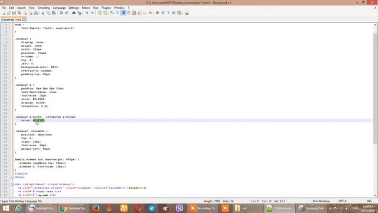This screenshot has width=378, height=213.
Task: Switch to the Chrome Camtasia window
Action: [73, 208]
